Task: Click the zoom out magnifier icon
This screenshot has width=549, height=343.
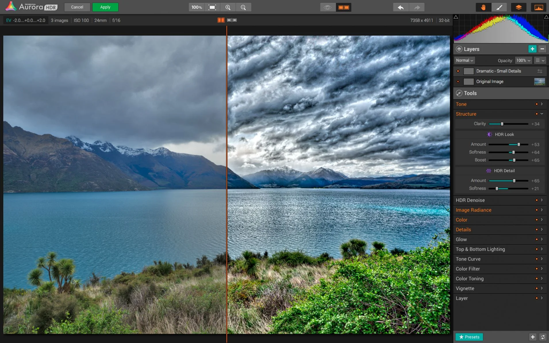Action: click(x=243, y=7)
